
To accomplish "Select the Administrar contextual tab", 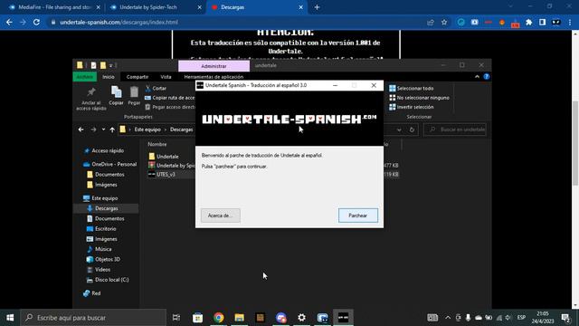I will tap(214, 66).
